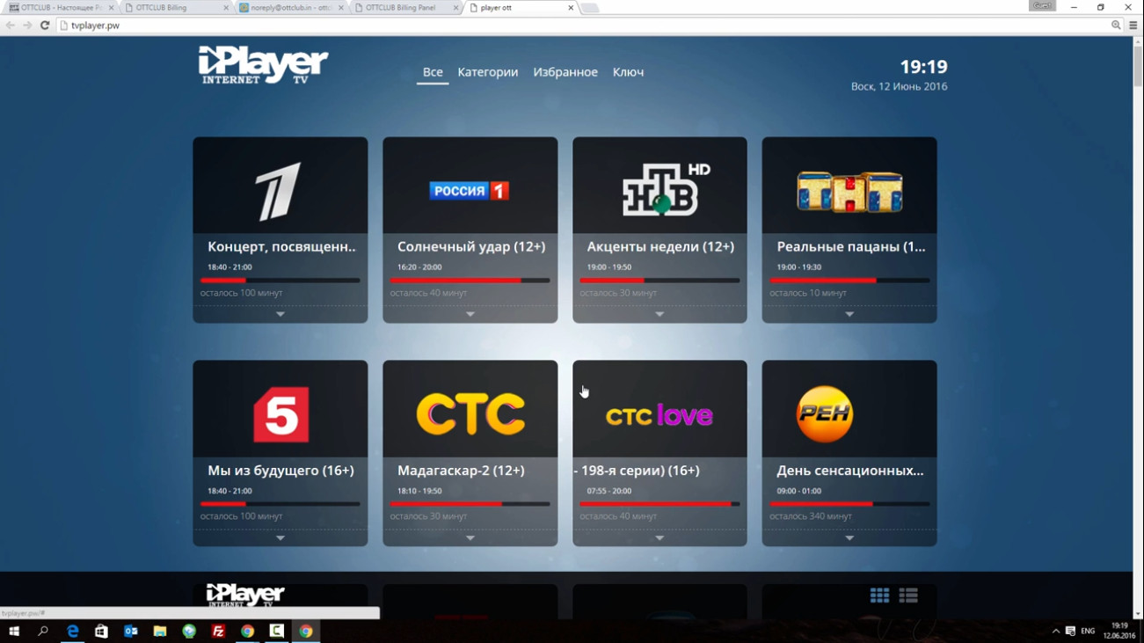Click the title Солнечный удар (12+)
This screenshot has width=1144, height=643.
[471, 247]
